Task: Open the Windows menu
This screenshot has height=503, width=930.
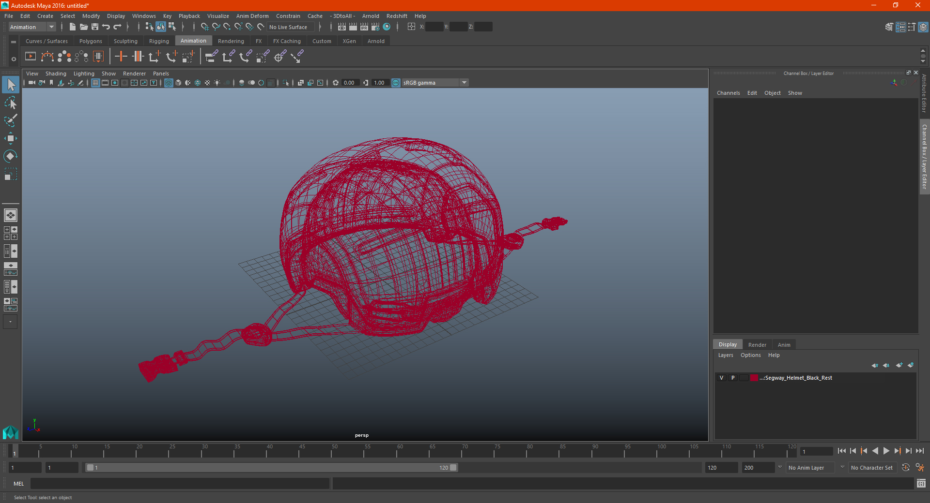Action: coord(144,16)
